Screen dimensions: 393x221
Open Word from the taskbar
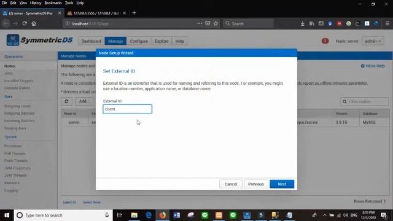176,215
